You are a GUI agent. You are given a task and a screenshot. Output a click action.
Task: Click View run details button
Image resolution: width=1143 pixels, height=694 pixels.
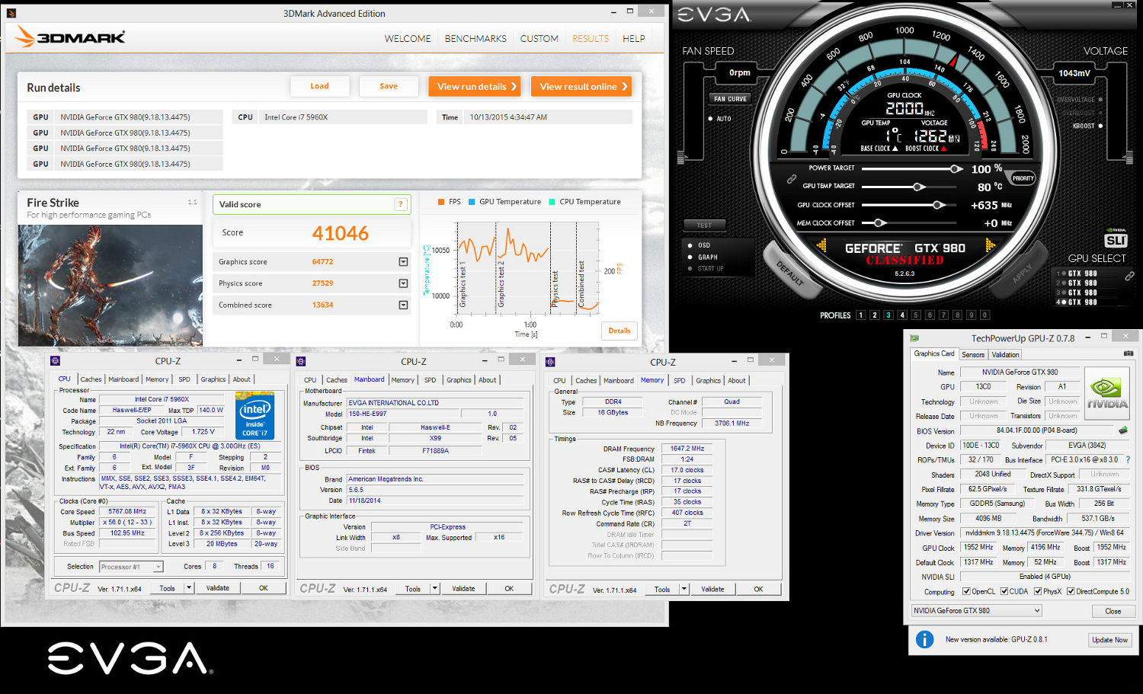coord(475,86)
